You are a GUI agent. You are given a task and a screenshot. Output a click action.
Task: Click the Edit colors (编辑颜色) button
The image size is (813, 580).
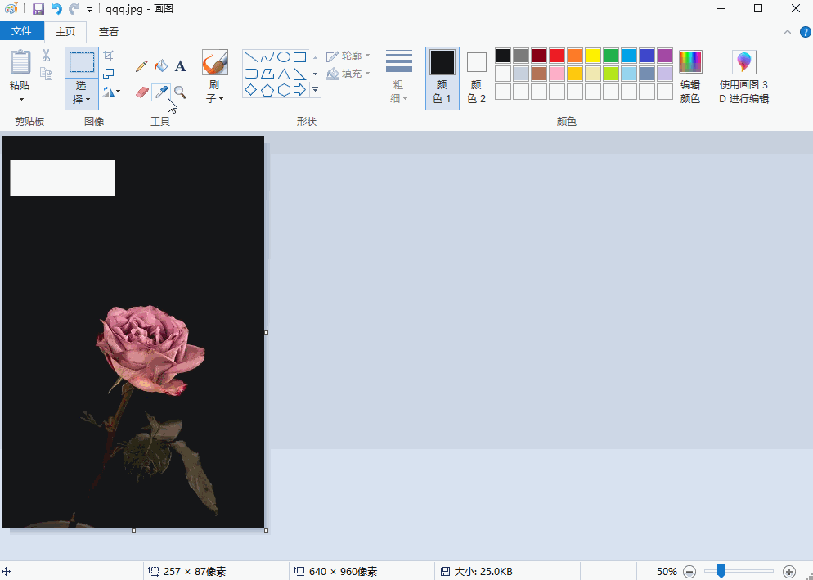690,78
